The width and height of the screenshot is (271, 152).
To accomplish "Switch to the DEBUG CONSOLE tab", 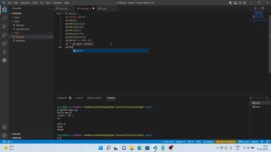I will click(x=94, y=98).
